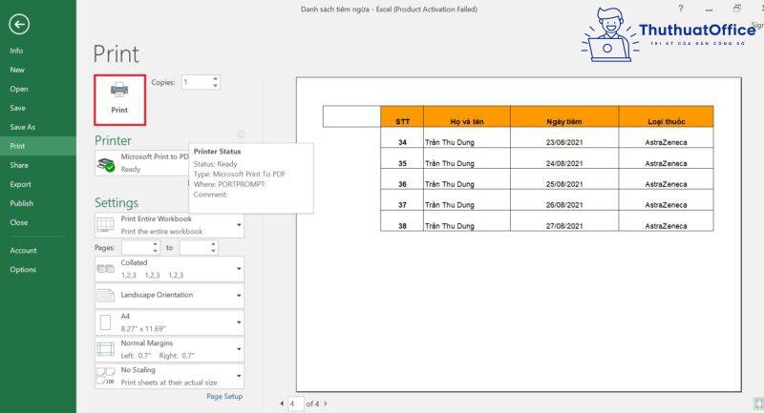
Task: Open the Landscape Orientation dropdown
Action: 170,296
